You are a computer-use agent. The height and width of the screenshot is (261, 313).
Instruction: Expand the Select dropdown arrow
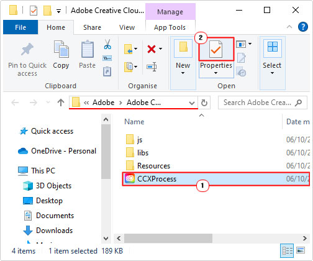pyautogui.click(x=272, y=73)
